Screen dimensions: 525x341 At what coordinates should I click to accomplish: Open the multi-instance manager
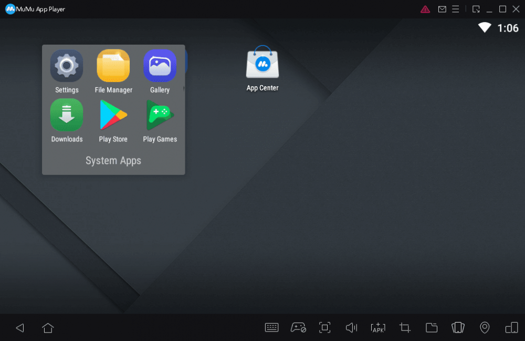(x=511, y=327)
